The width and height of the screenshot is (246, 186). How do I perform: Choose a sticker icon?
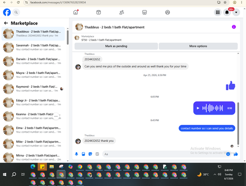pyautogui.click(x=90, y=154)
